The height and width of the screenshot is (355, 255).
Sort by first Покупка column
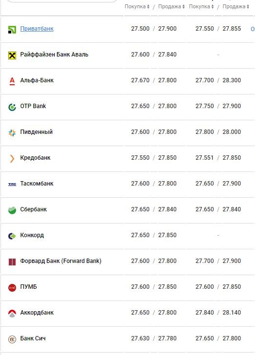(x=137, y=6)
